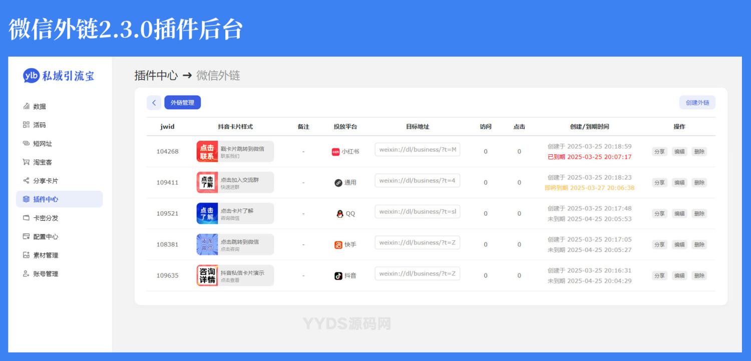
Task: Click the 卡密分发 card icon
Action: coord(26,218)
